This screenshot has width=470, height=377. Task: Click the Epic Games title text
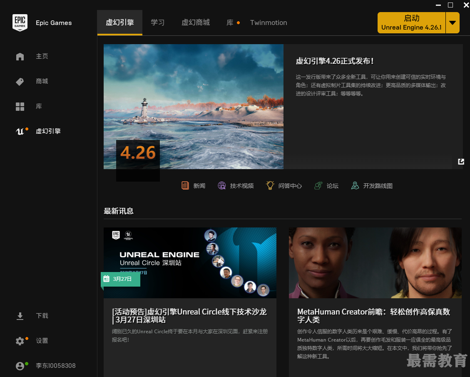54,23
